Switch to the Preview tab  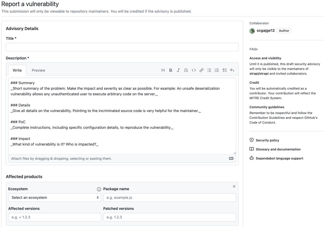38,70
